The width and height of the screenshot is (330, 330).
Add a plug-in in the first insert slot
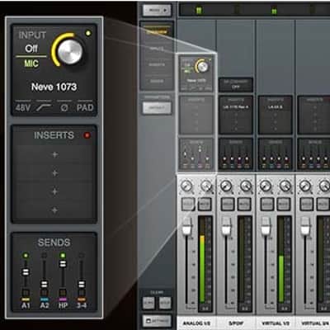(54, 154)
